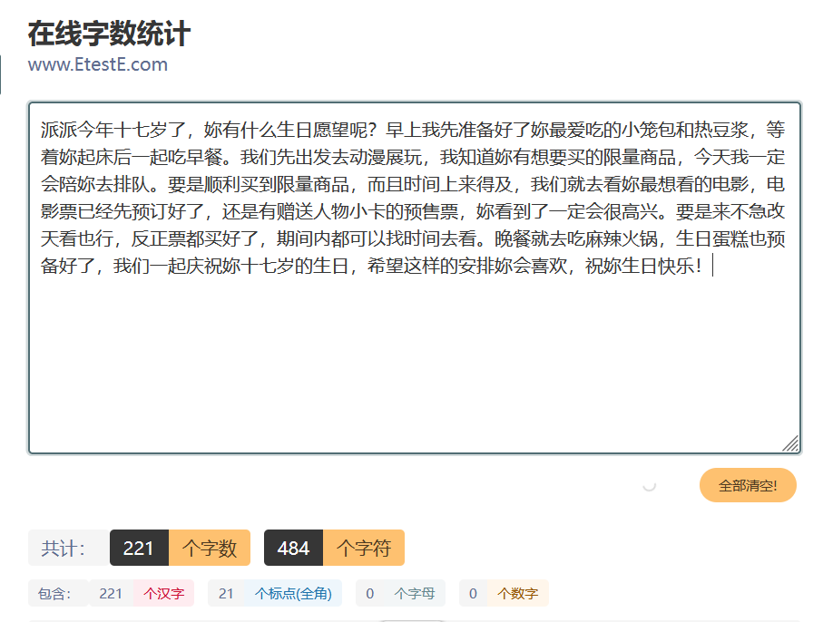Click the 个字符 label
The height and width of the screenshot is (622, 823).
[x=364, y=548]
